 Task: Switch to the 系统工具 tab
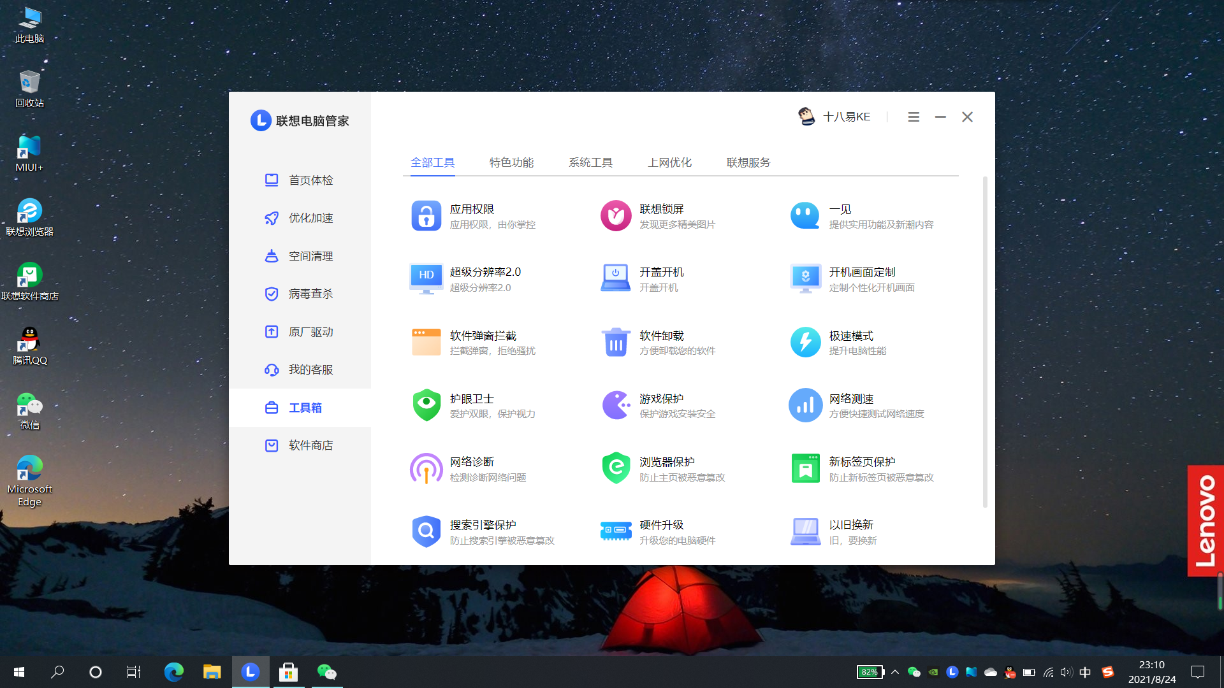590,162
